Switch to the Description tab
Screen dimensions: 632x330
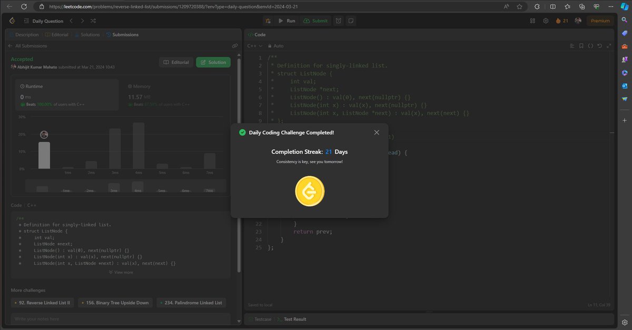(x=24, y=35)
